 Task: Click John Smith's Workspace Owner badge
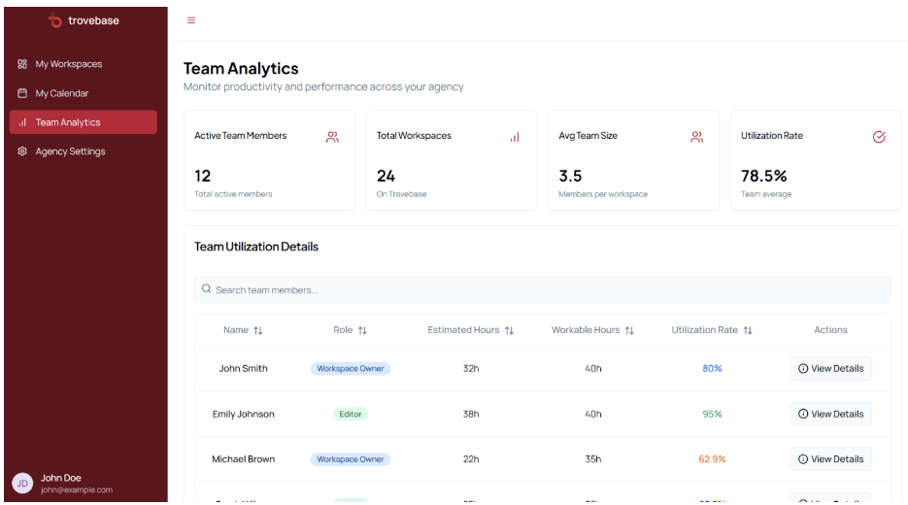tap(351, 368)
